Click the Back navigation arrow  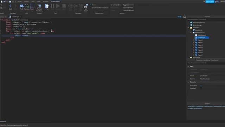tap(10, 6)
